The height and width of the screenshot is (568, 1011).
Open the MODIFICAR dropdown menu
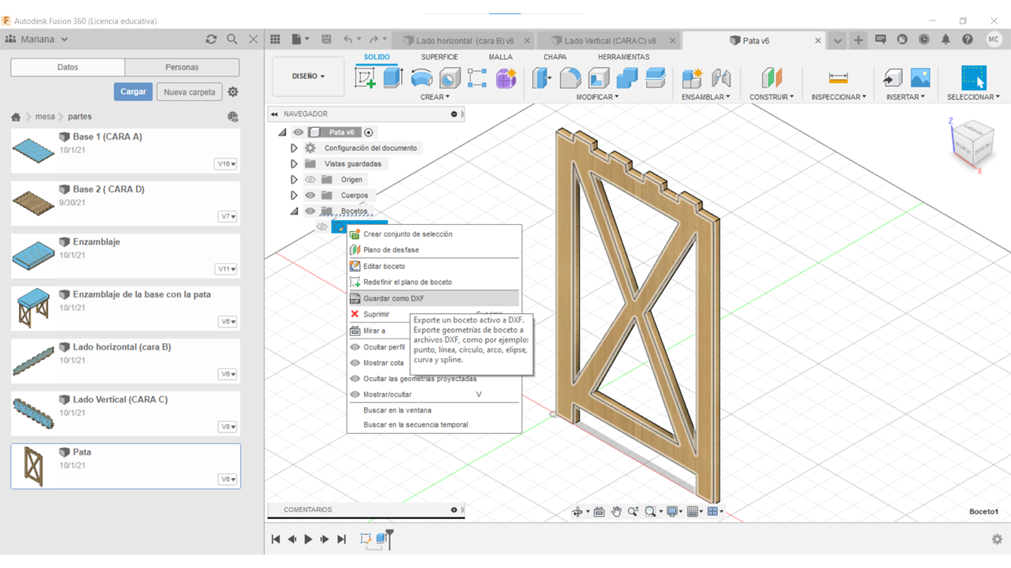click(x=597, y=97)
